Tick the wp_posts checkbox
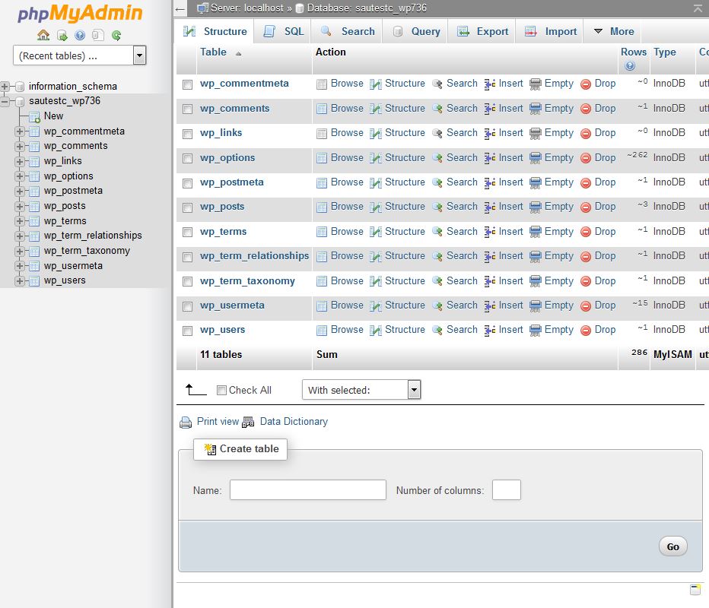The image size is (709, 608). point(187,207)
